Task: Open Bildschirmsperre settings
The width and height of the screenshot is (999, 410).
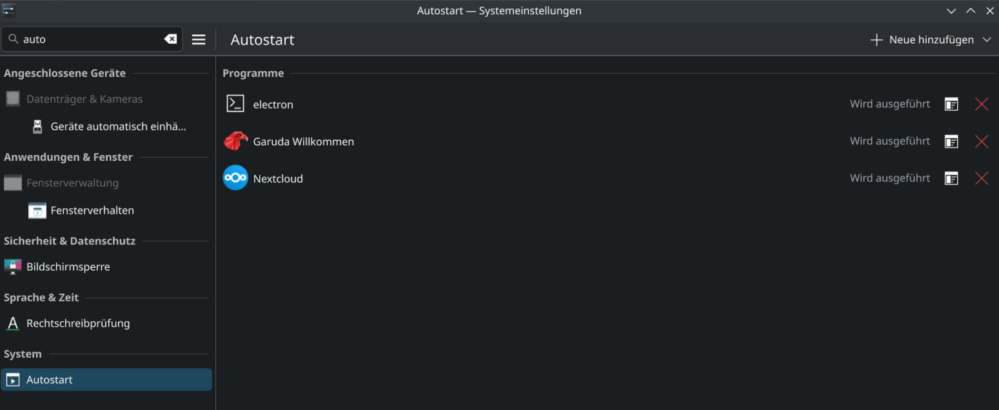Action: click(x=68, y=267)
